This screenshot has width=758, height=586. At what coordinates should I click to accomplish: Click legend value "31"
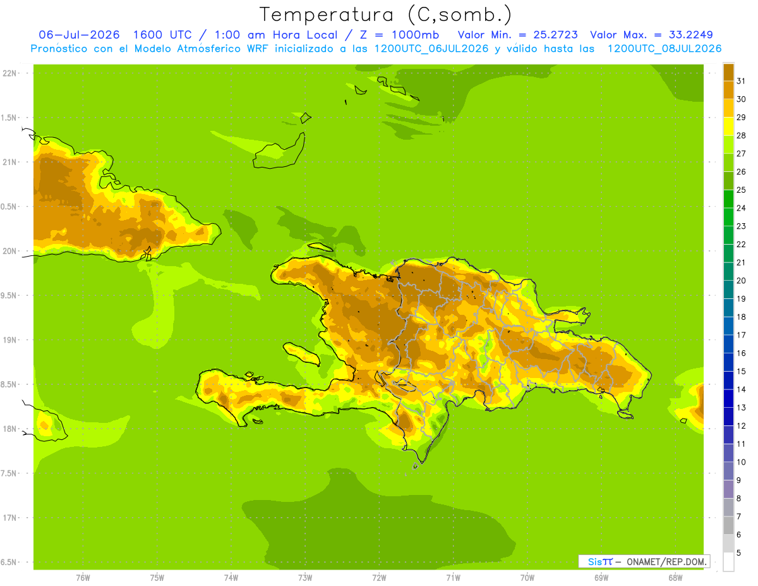(x=742, y=81)
